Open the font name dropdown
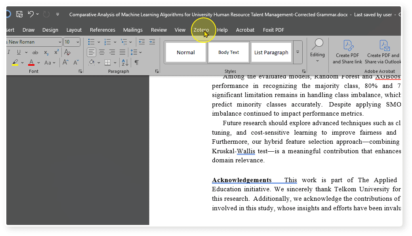The width and height of the screenshot is (412, 236). pos(60,42)
